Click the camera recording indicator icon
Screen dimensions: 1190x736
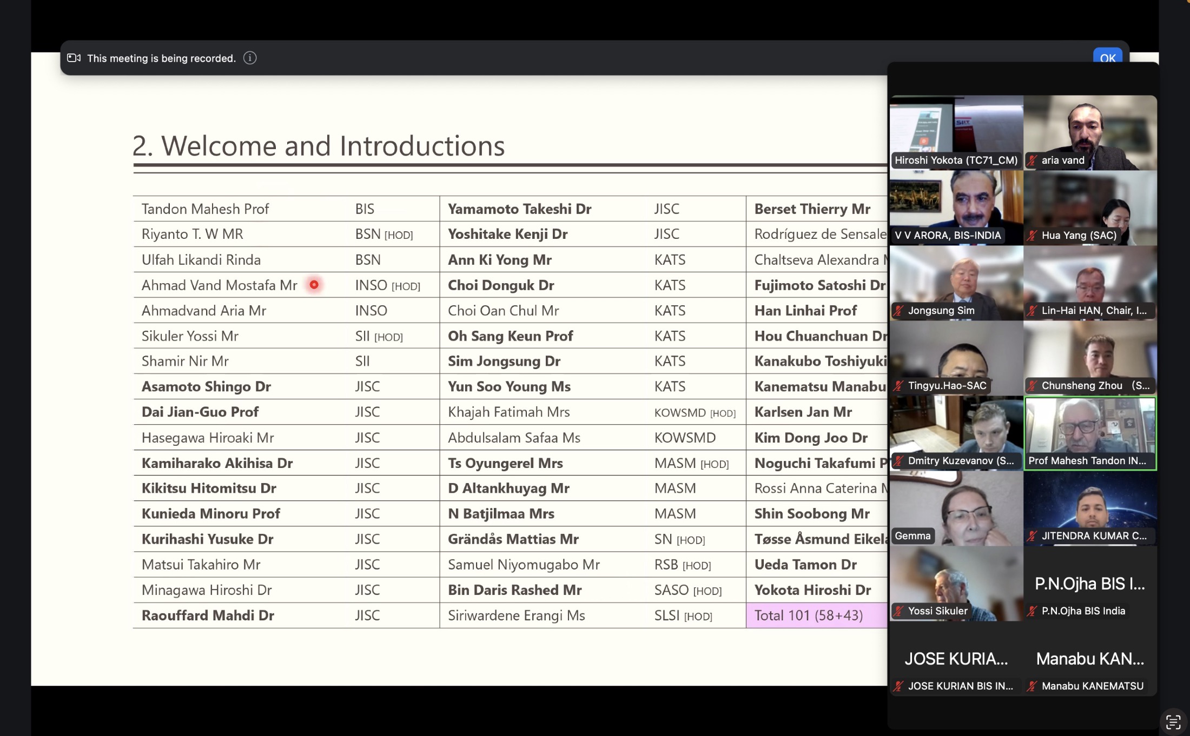coord(74,58)
